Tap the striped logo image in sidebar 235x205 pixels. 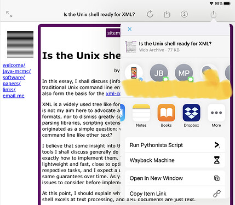coord(20,44)
